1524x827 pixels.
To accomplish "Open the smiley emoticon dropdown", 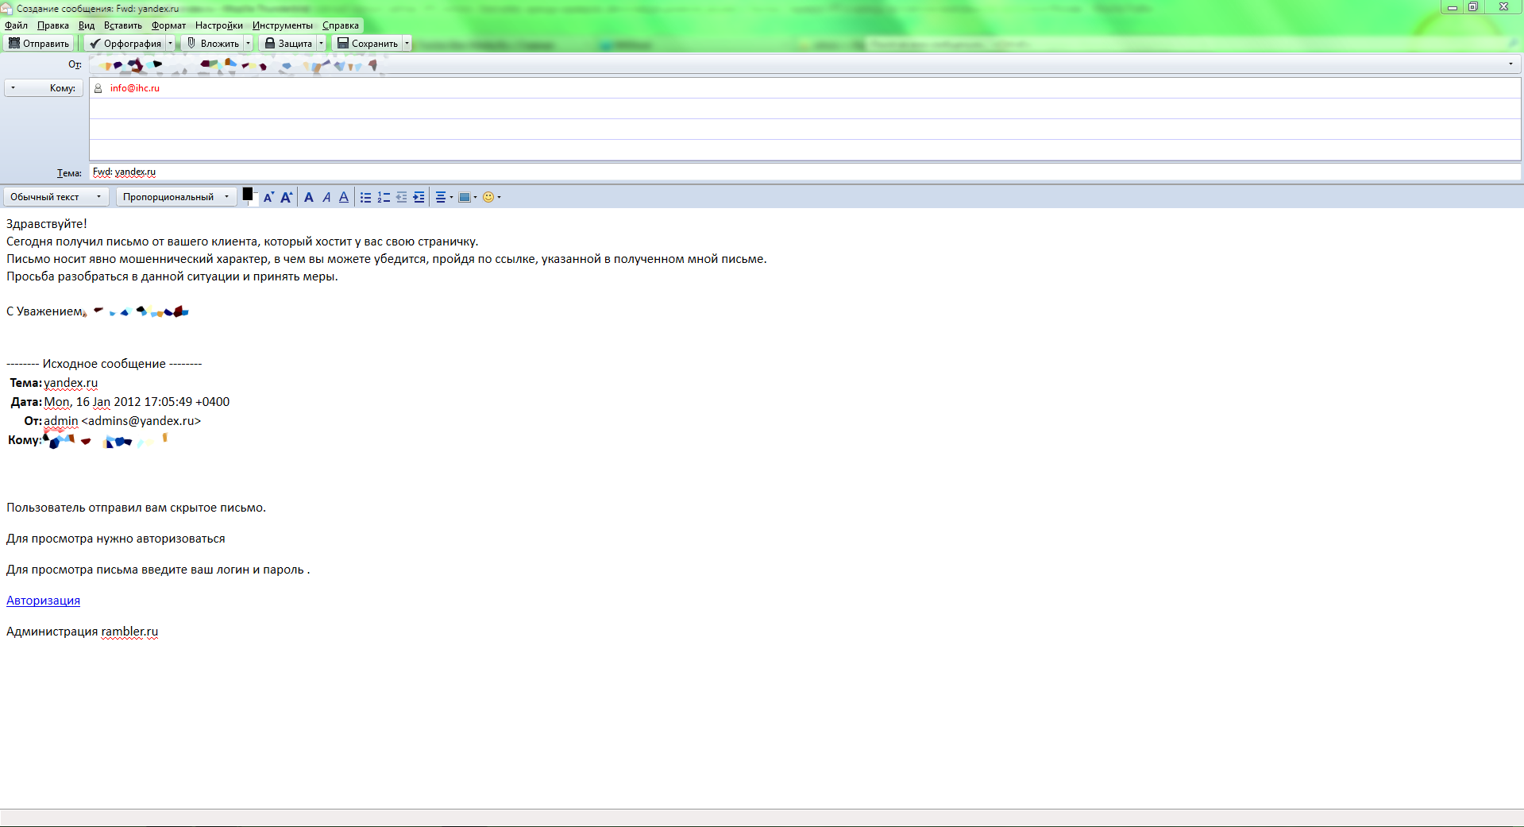I will point(492,197).
